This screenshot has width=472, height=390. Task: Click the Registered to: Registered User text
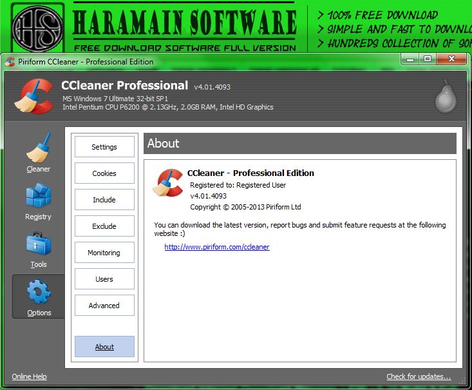tap(238, 185)
